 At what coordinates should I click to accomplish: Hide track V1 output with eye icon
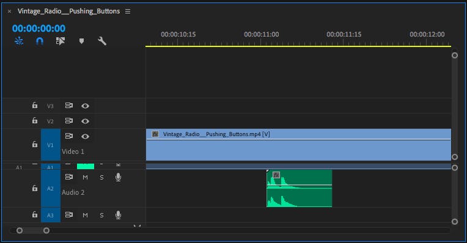click(85, 136)
